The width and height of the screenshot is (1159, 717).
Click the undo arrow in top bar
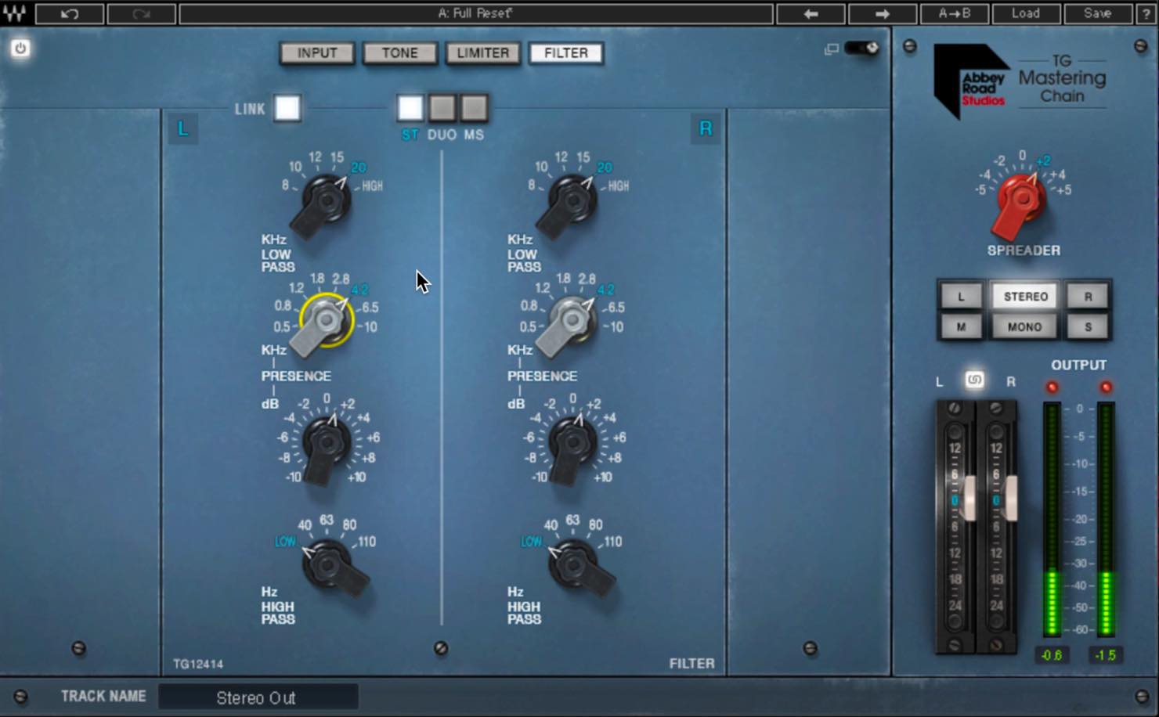69,13
